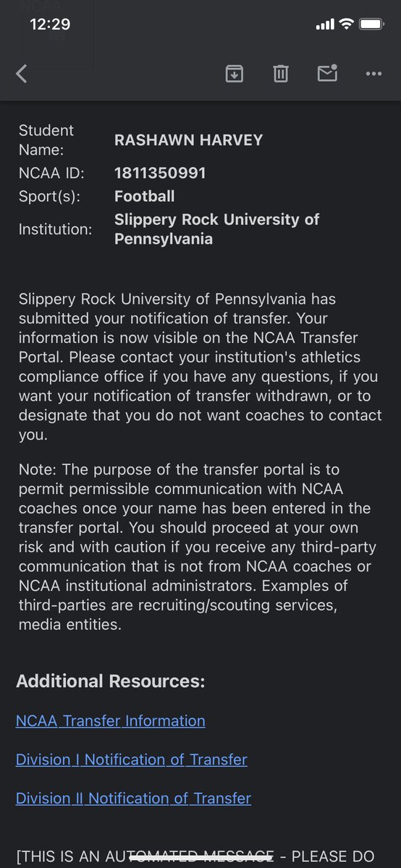Select the NCAA ID number 1811350991
This screenshot has width=401, height=868.
160,174
